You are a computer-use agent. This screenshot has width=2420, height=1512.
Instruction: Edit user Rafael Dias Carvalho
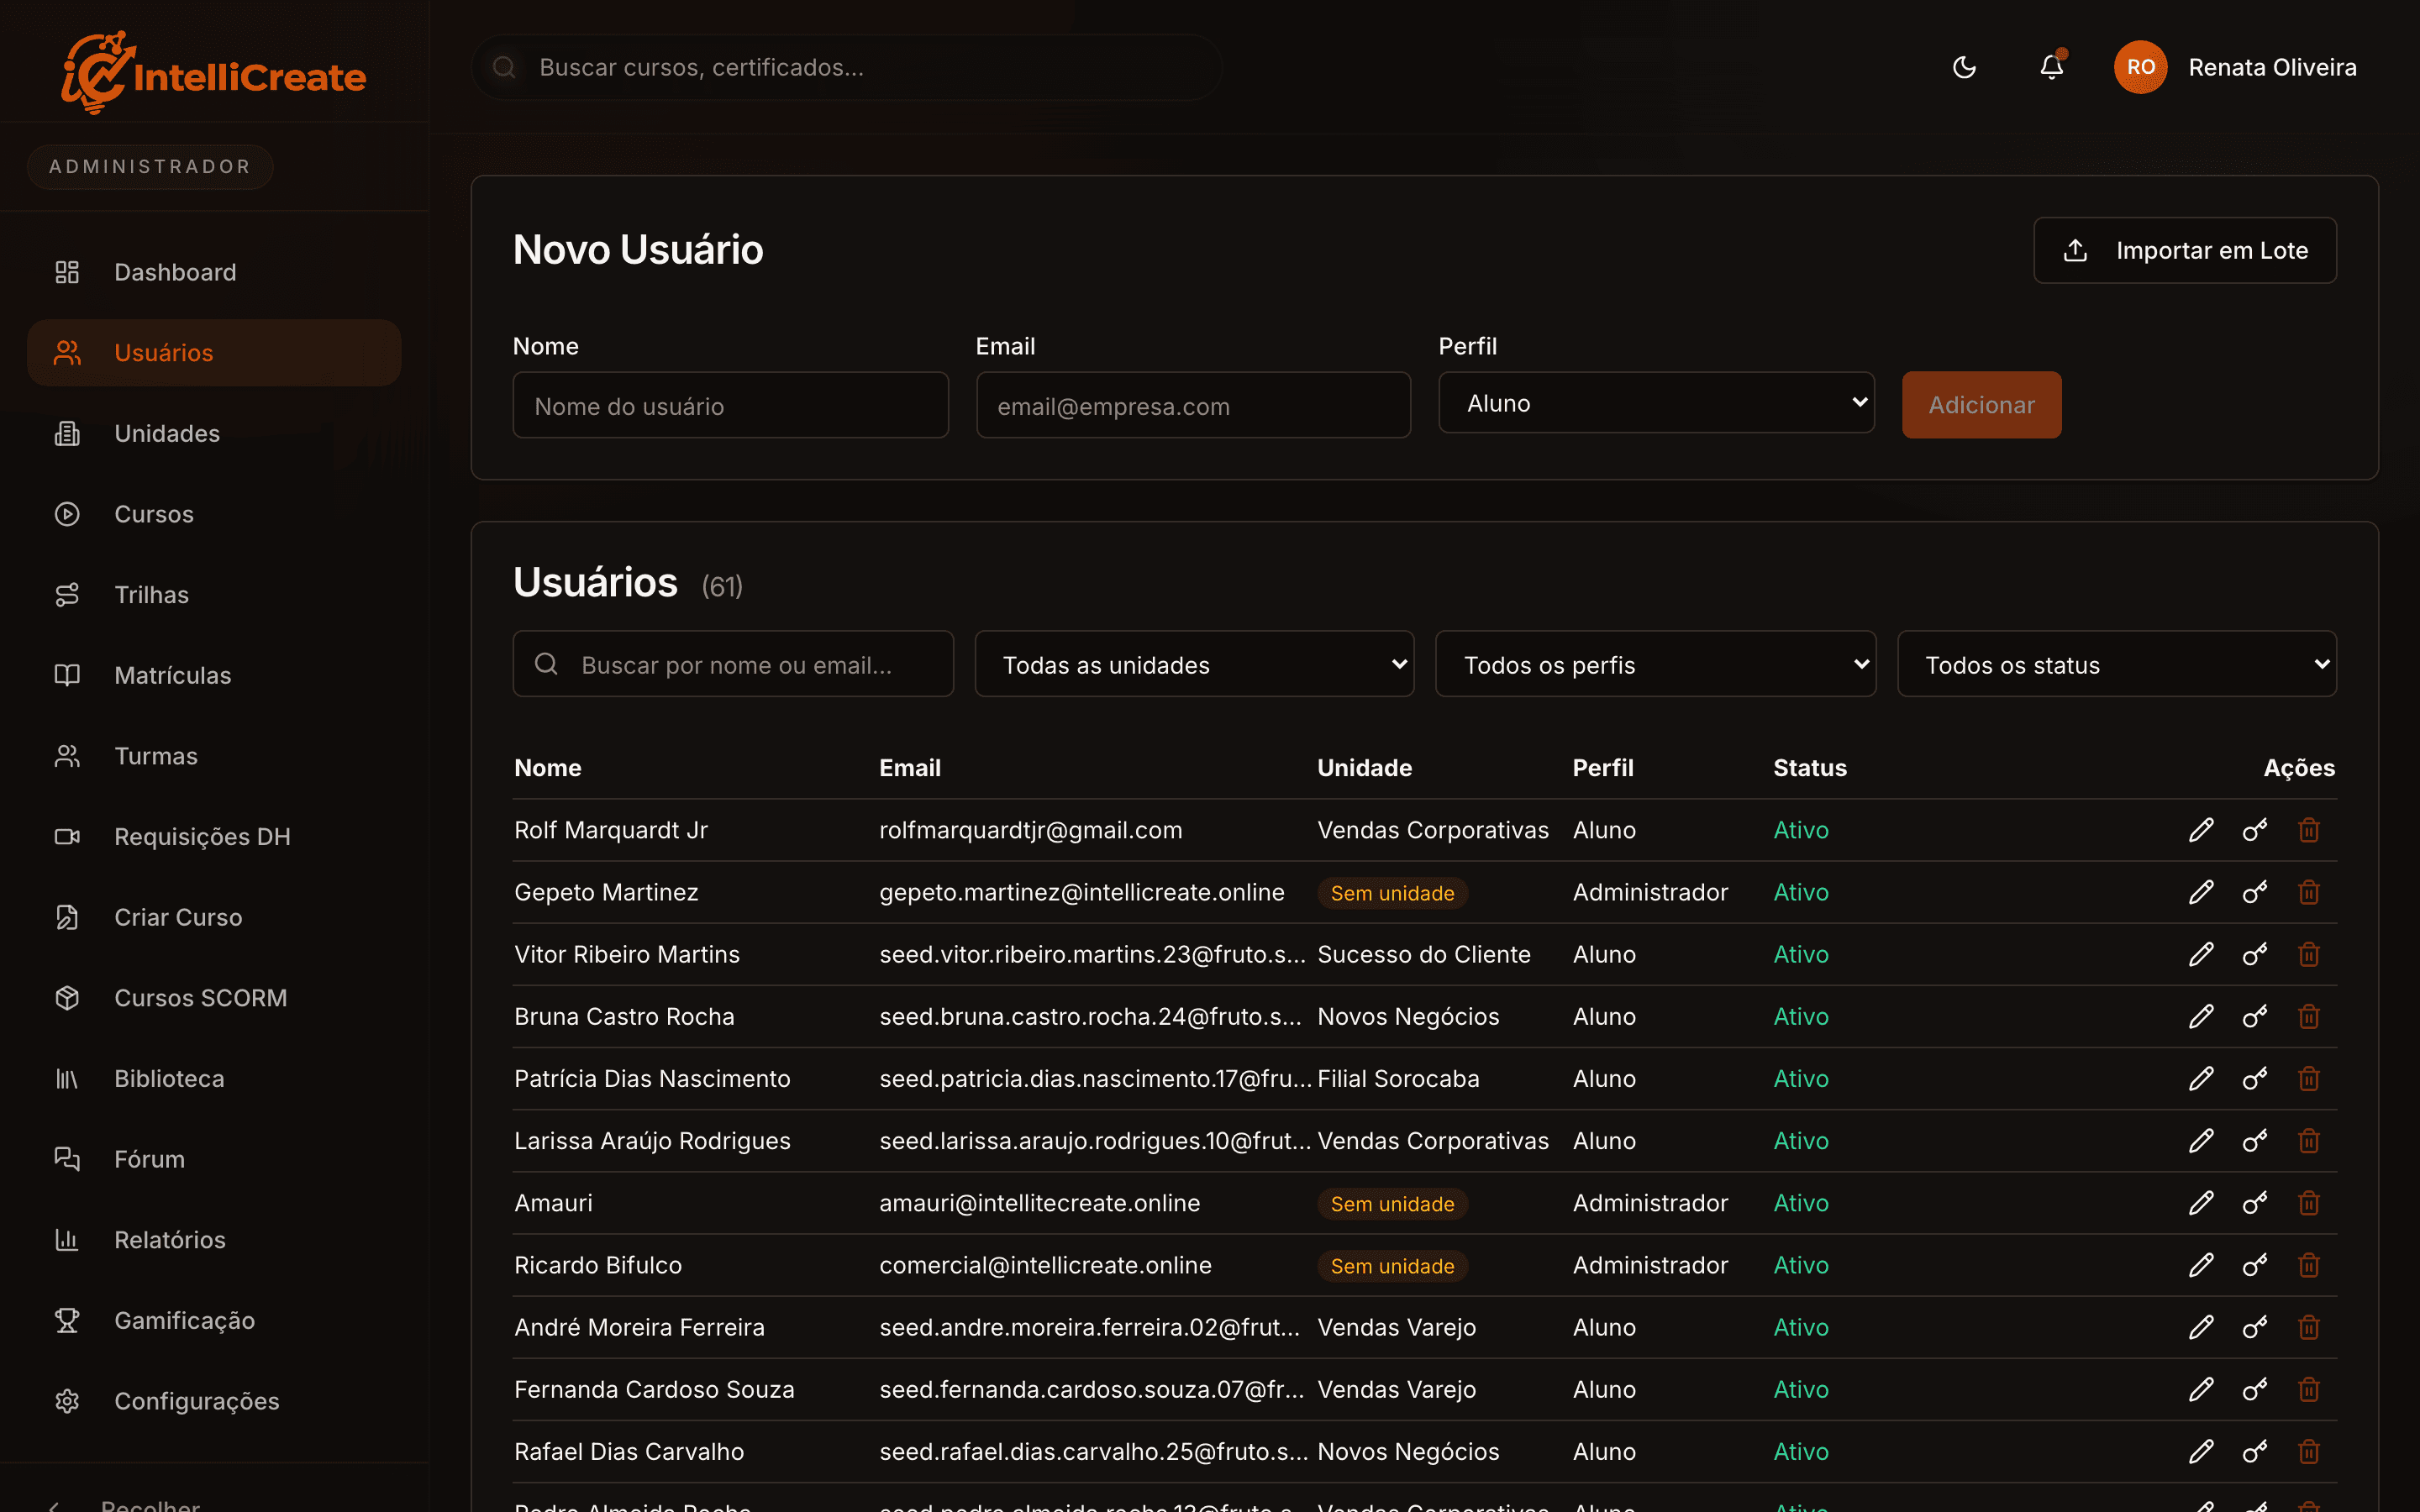(2201, 1451)
